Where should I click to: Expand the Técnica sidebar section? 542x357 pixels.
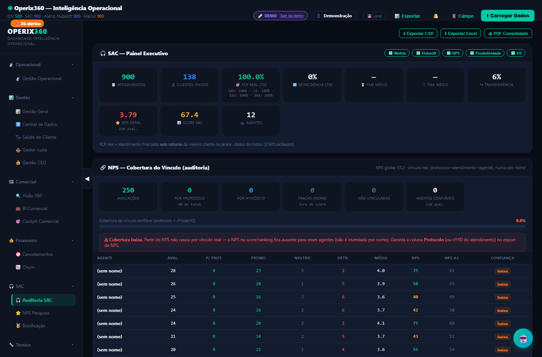[x=41, y=345]
